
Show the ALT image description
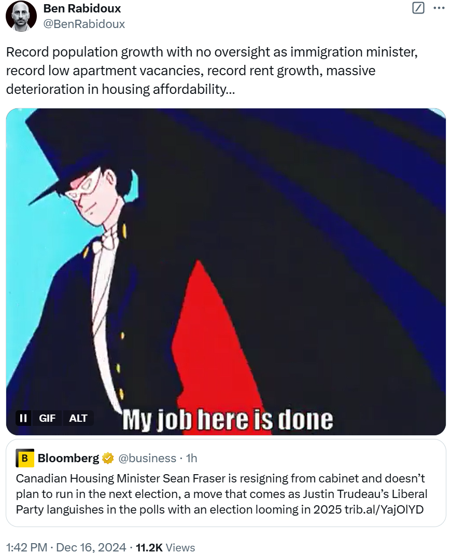pos(78,418)
